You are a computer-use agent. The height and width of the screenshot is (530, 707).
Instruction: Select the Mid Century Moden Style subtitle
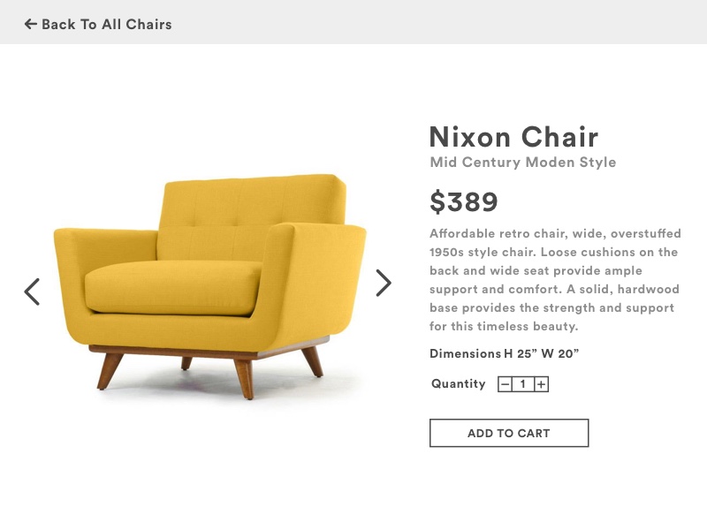[522, 163]
